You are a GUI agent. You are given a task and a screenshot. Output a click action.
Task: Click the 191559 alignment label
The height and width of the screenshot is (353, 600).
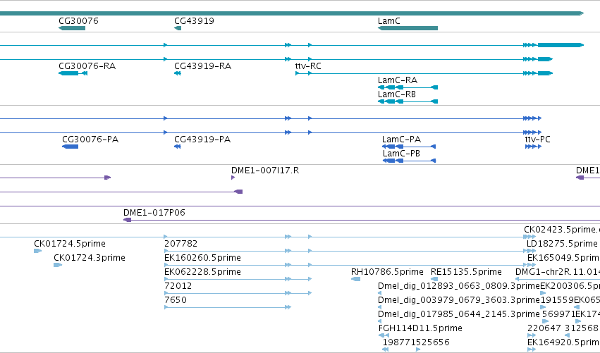(x=557, y=300)
